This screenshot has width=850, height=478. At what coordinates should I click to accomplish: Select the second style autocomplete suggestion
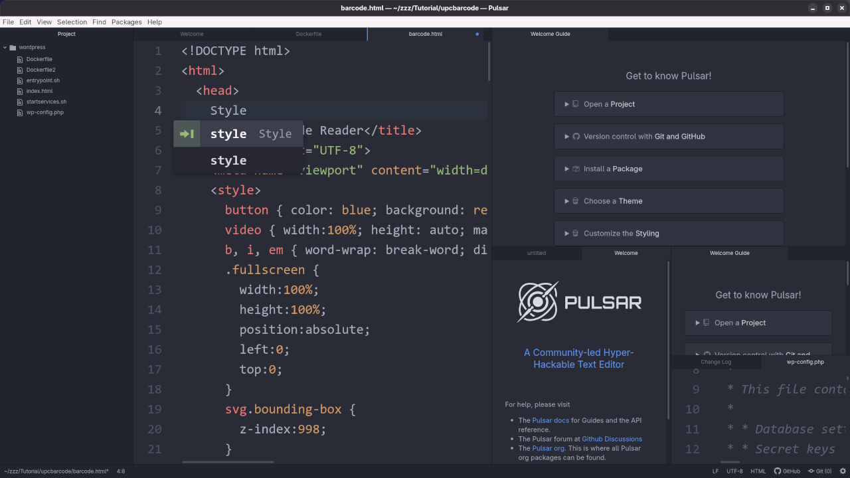[228, 161]
